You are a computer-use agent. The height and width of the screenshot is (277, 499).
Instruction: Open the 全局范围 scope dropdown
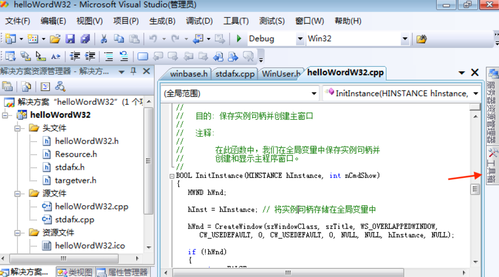[x=314, y=94]
